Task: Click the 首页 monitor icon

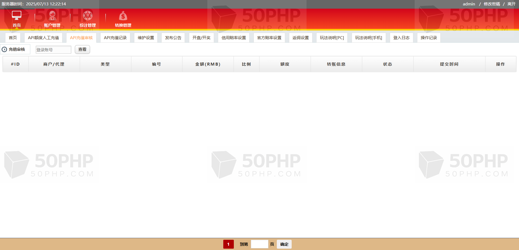Action: [x=16, y=15]
